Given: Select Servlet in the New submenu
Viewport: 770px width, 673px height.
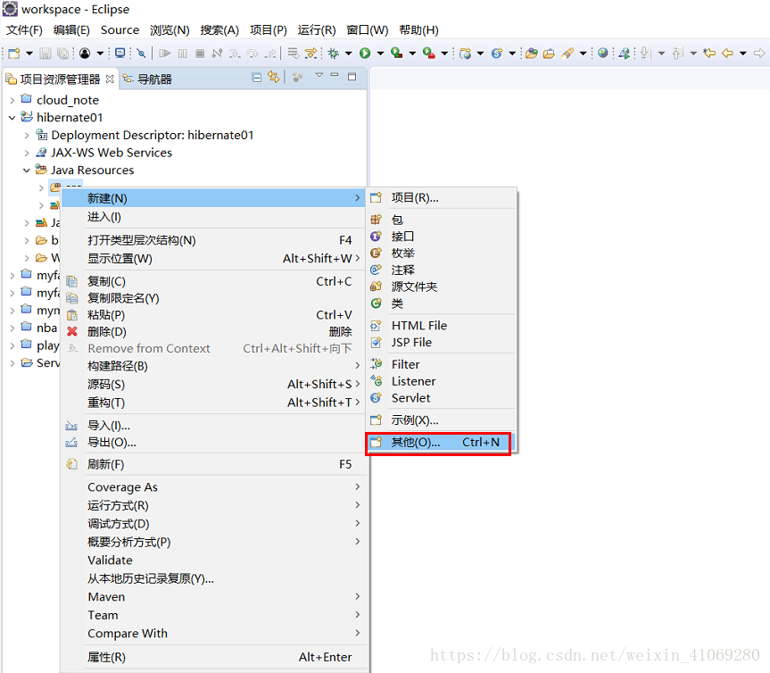Looking at the screenshot, I should [443, 398].
